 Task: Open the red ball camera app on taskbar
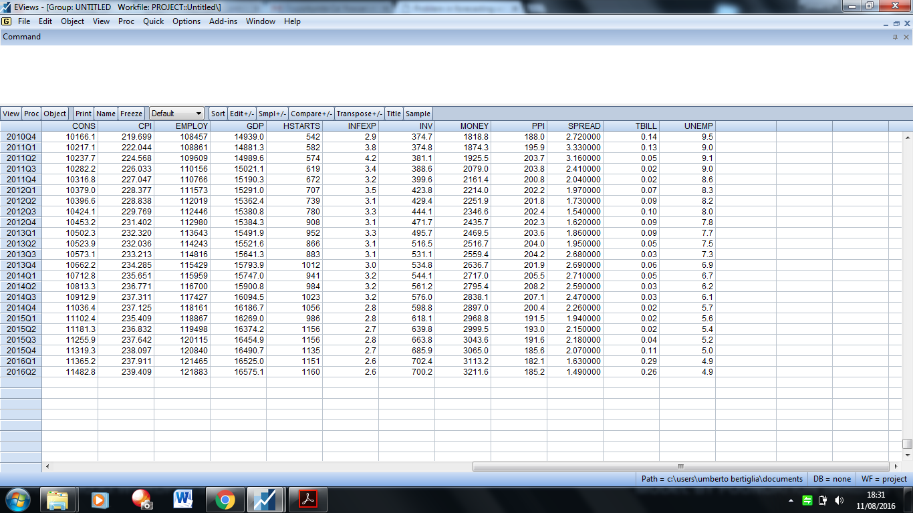[142, 499]
